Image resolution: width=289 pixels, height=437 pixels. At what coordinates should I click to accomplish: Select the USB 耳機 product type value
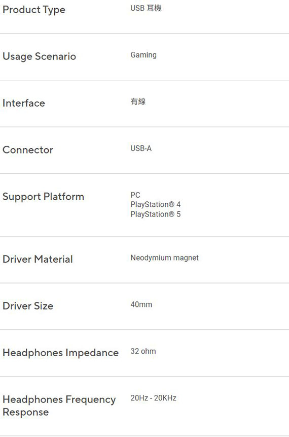pyautogui.click(x=146, y=8)
